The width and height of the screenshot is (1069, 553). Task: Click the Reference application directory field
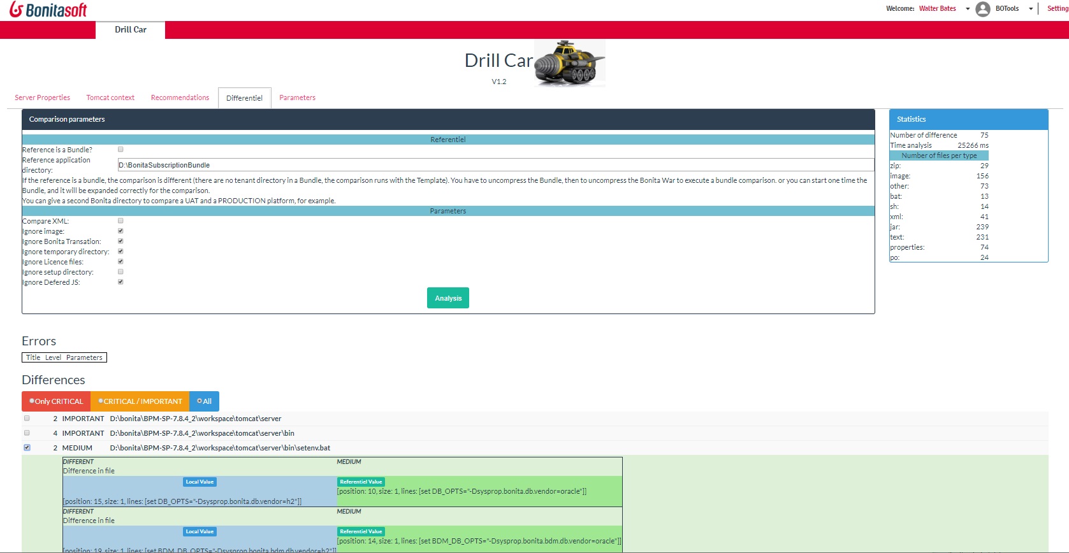point(496,165)
